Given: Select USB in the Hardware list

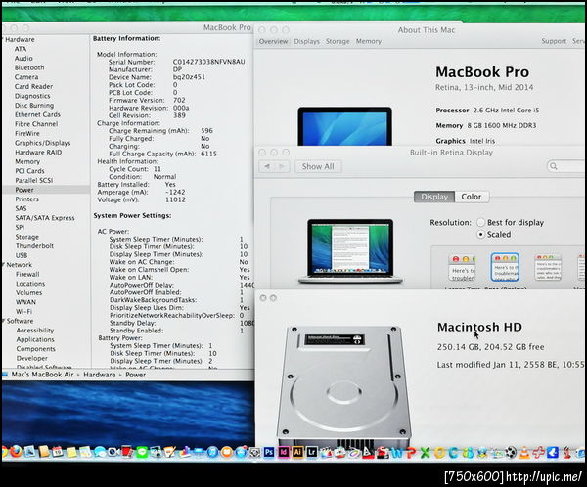Looking at the screenshot, I should tap(22, 255).
